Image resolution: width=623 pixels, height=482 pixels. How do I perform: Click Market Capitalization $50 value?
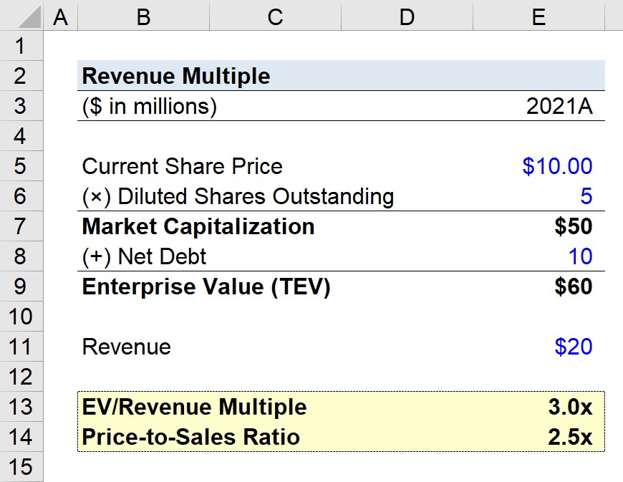coord(539,226)
